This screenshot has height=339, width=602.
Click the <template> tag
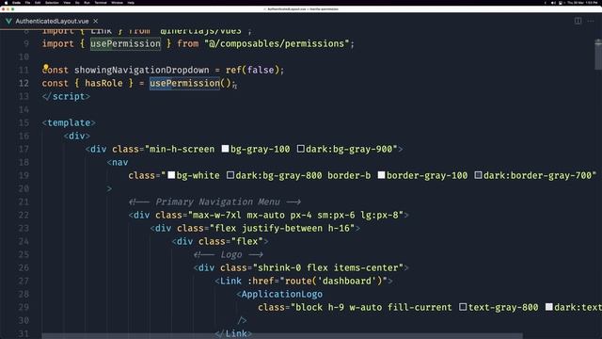(69, 122)
